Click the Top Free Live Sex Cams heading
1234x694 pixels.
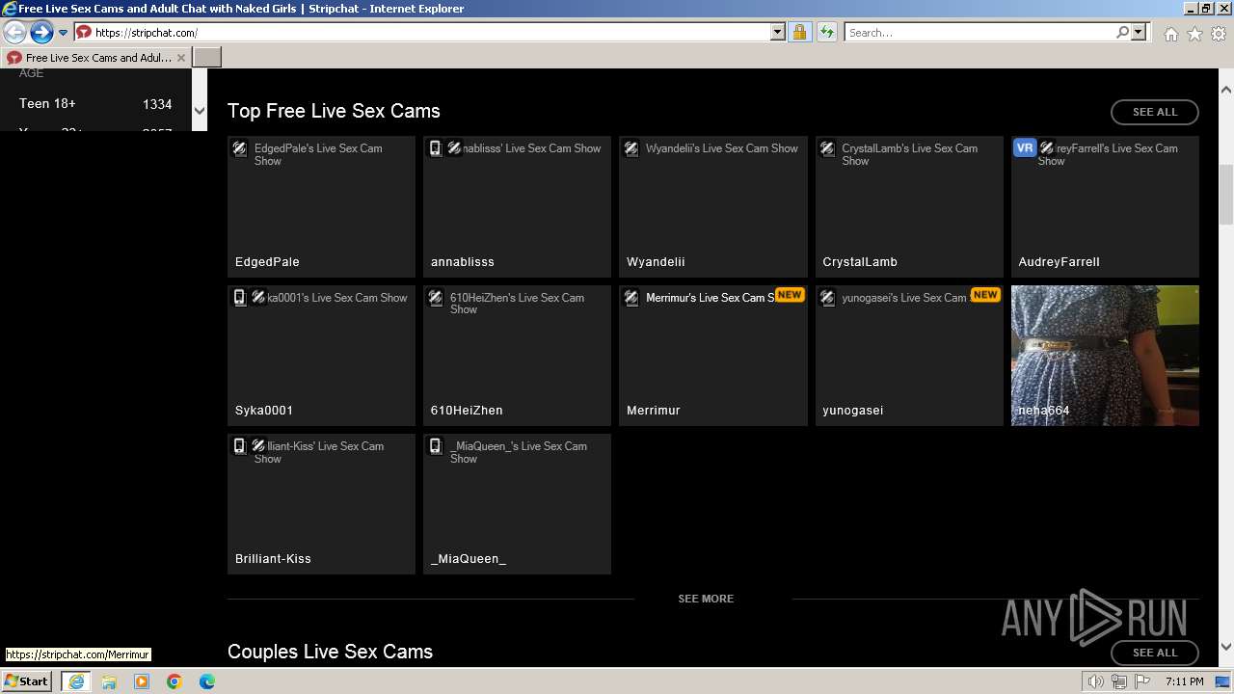point(334,111)
